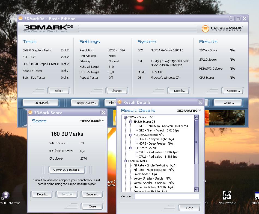This screenshot has width=259, height=214.
Task: Click 'Intel(R) Core(TM)2 CPU 6600' text
Action: tap(170, 61)
